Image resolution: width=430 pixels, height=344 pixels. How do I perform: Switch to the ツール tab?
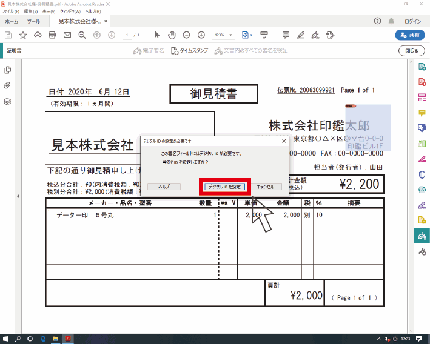click(x=33, y=21)
